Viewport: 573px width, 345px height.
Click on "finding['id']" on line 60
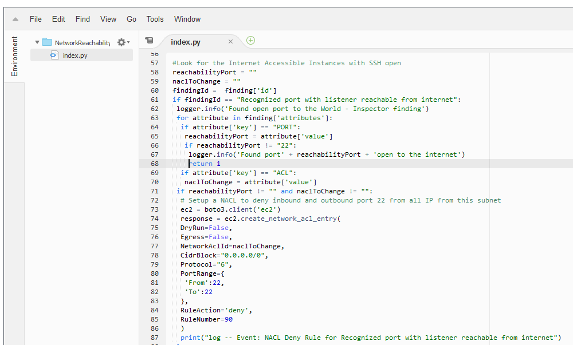click(251, 90)
